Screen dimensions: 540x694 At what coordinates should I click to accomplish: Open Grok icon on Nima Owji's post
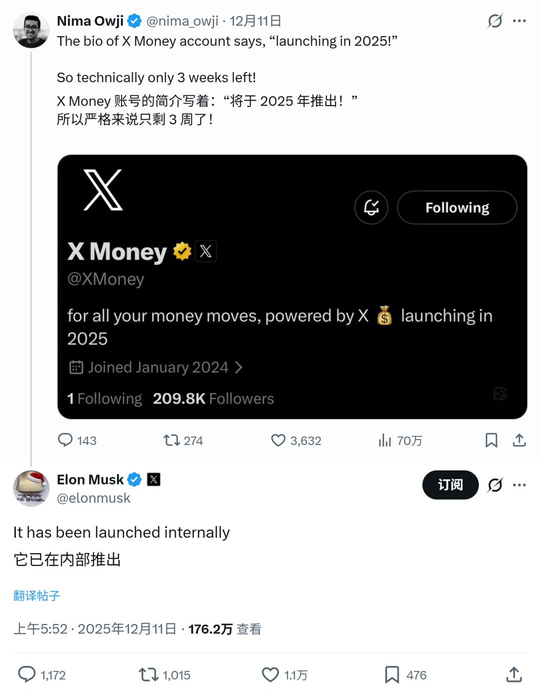pos(495,21)
